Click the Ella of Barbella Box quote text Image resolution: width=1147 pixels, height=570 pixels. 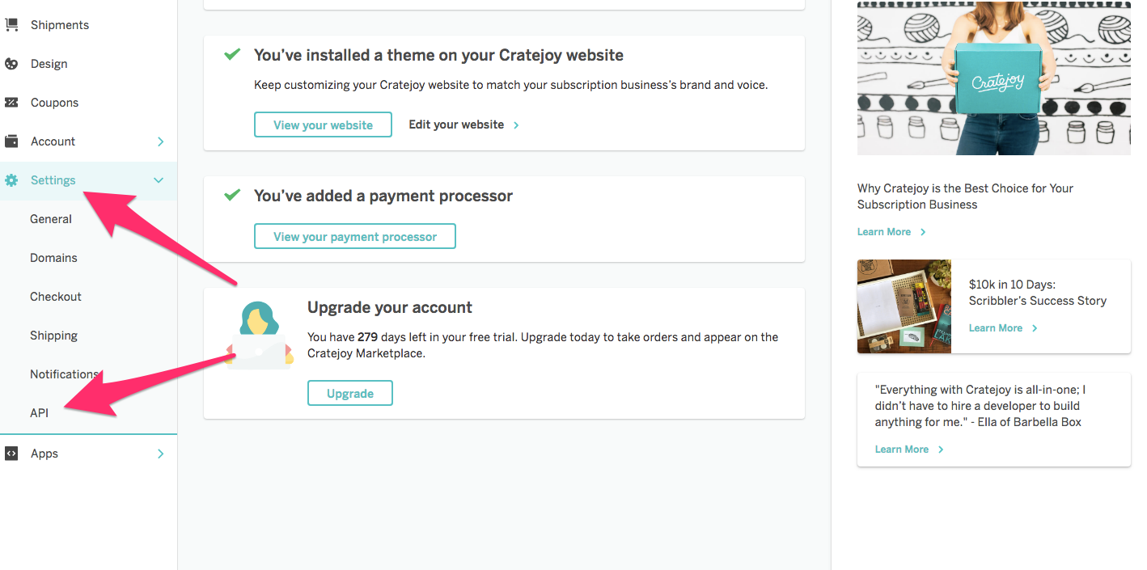tap(980, 406)
